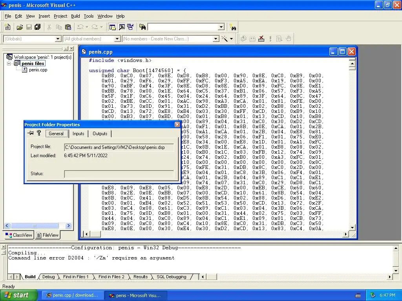Open the (Globals) class dropdown

point(58,39)
